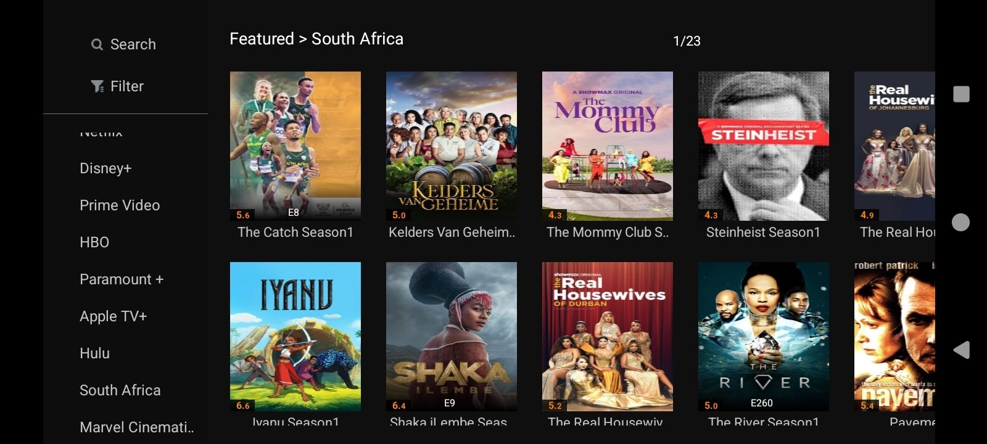
Task: Open The Mommy Club poster
Action: point(608,146)
